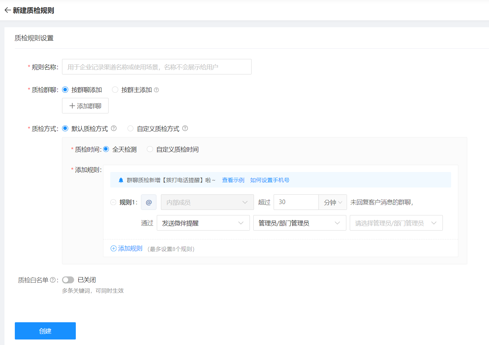Open 请选择管理员/部门管理员 selector
This screenshot has width=489, height=345.
tap(396, 223)
